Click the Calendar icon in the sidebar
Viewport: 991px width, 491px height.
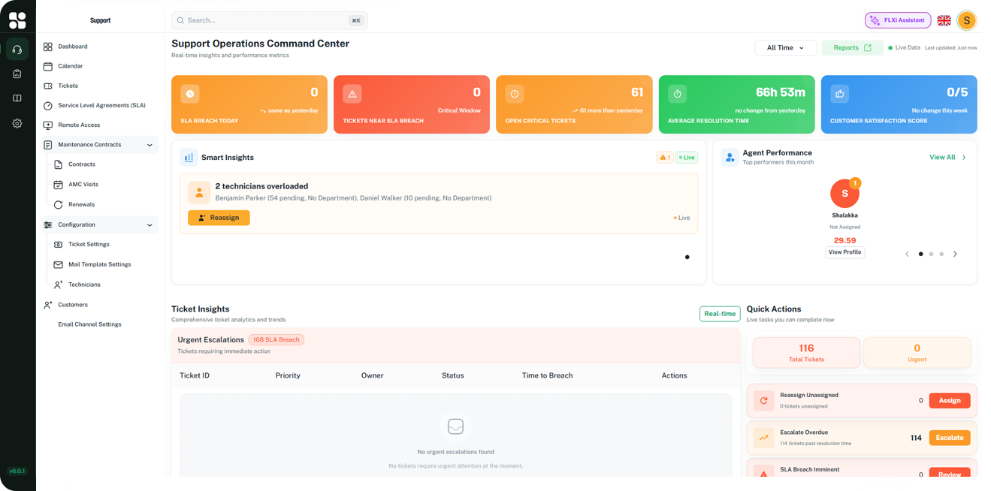48,66
